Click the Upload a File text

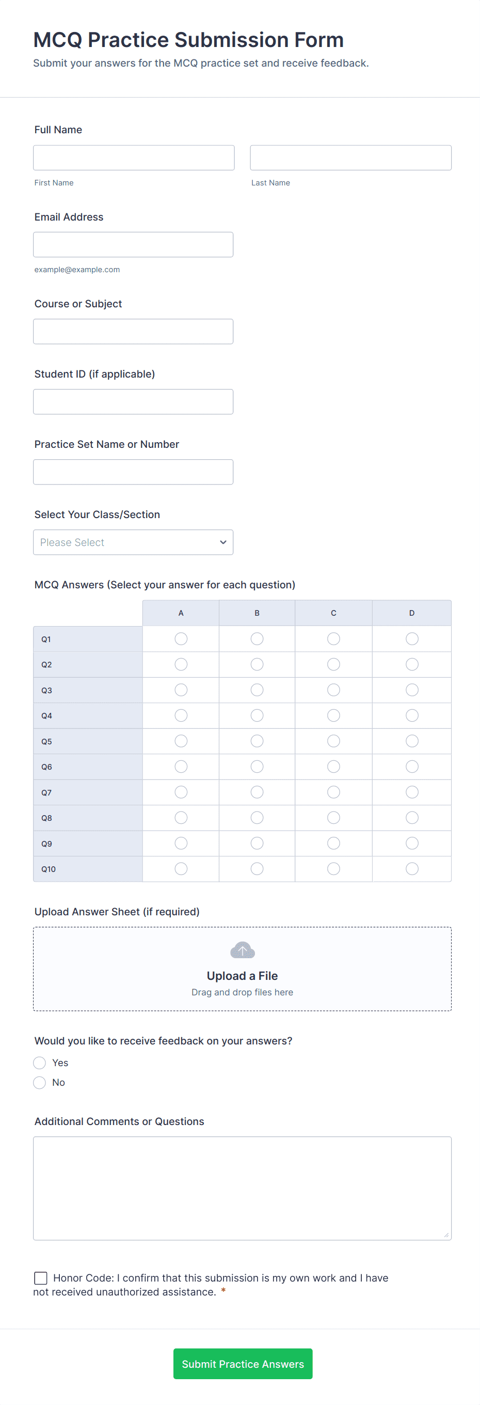tap(243, 976)
